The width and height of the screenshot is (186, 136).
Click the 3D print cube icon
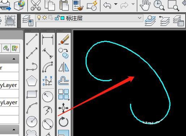(20, 5)
